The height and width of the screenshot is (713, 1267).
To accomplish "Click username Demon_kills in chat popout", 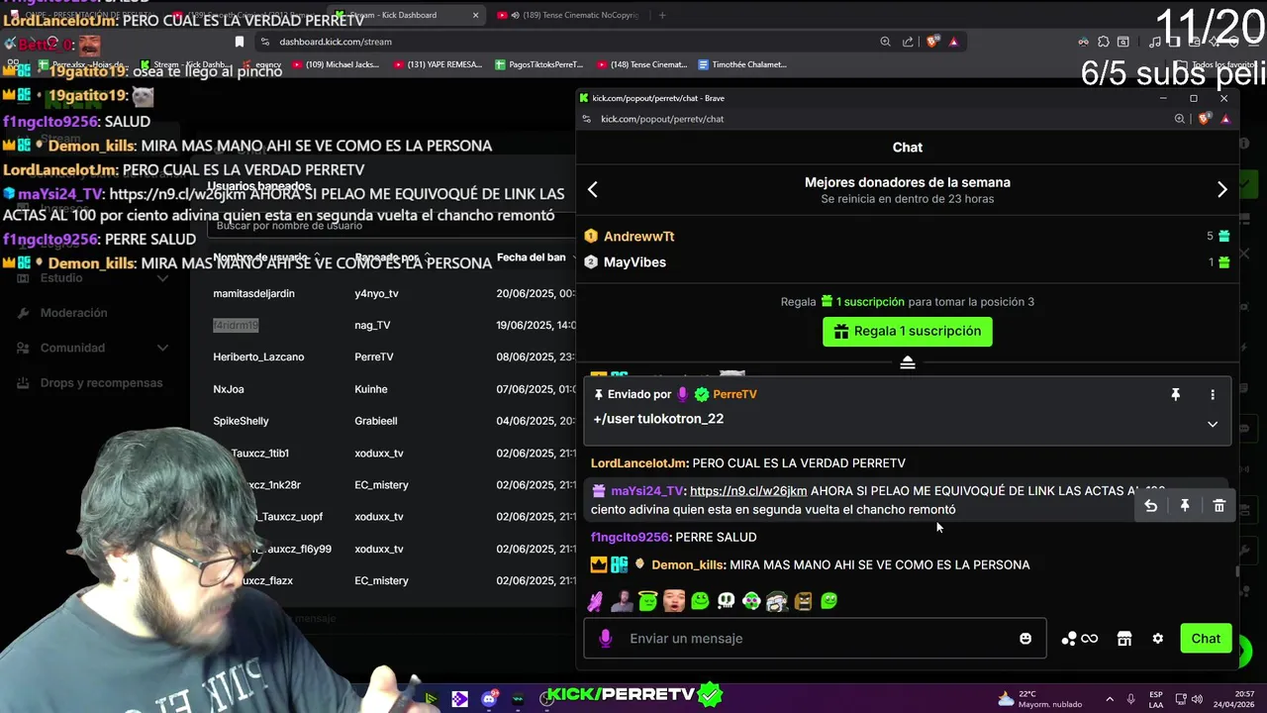I will [687, 564].
